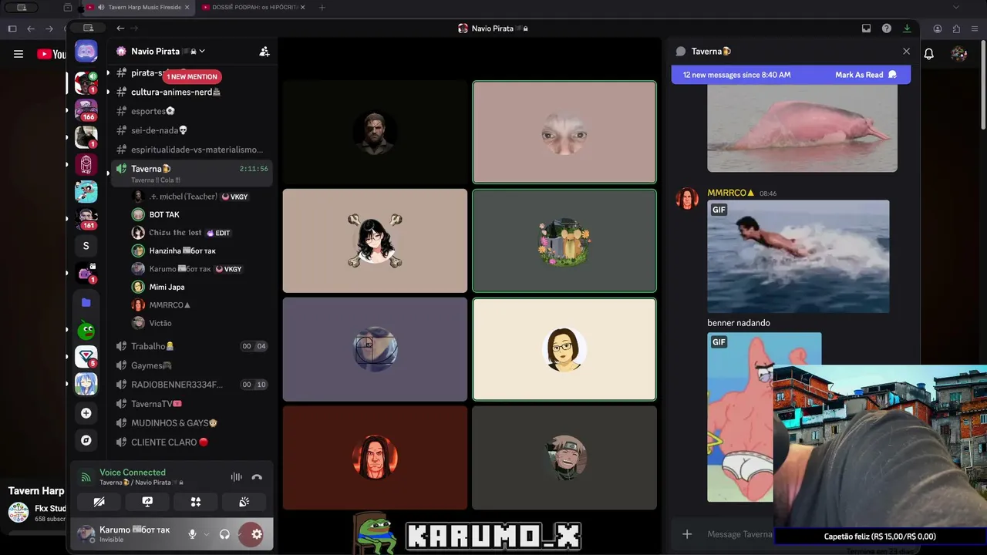Join the Trabalho voice channel
987x555 pixels.
coord(191,346)
